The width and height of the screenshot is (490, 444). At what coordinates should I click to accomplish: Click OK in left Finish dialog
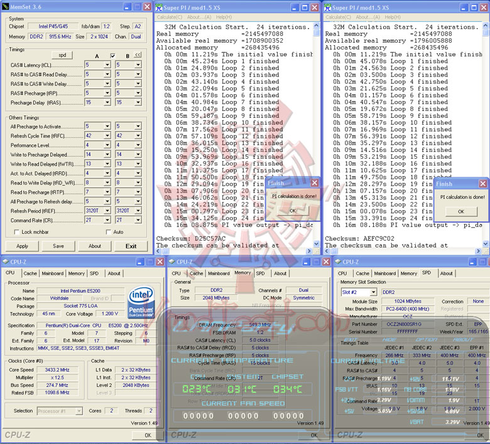point(293,211)
